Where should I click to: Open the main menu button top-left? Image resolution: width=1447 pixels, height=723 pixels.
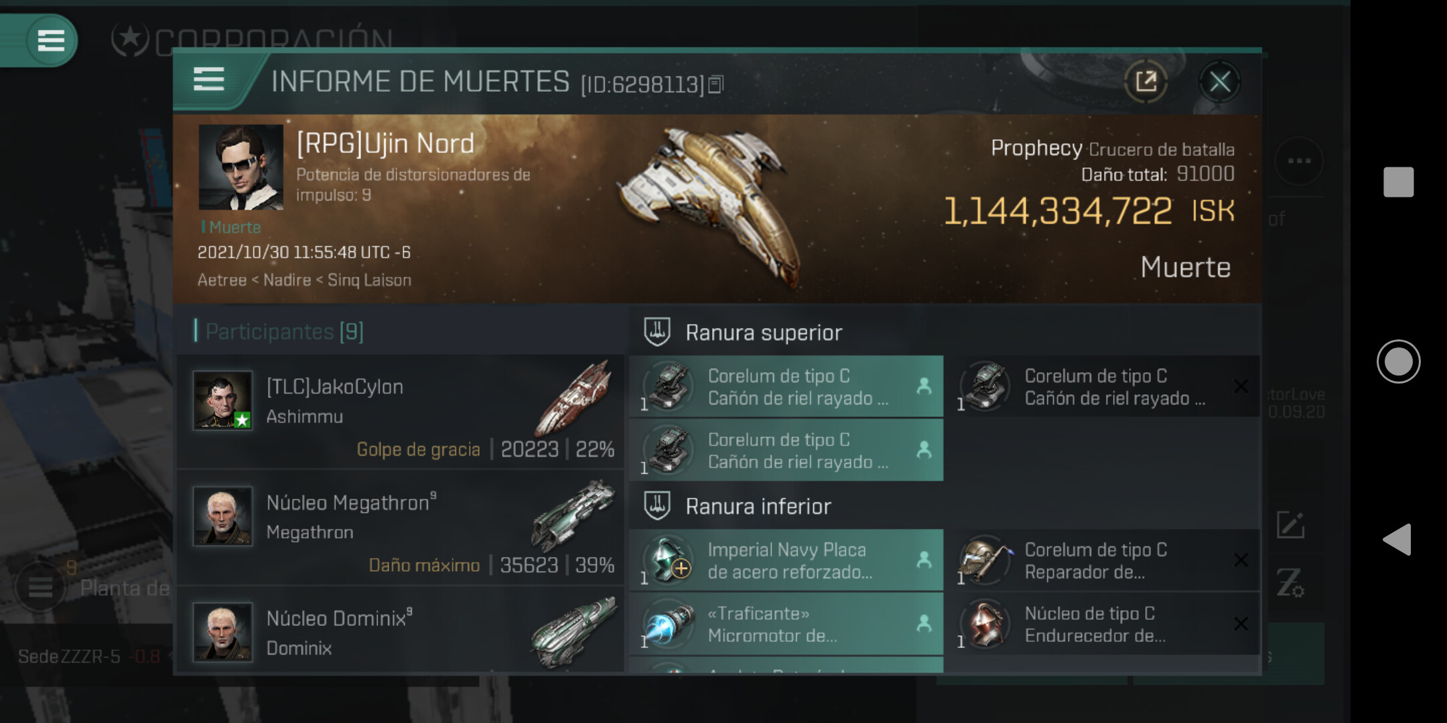point(51,40)
